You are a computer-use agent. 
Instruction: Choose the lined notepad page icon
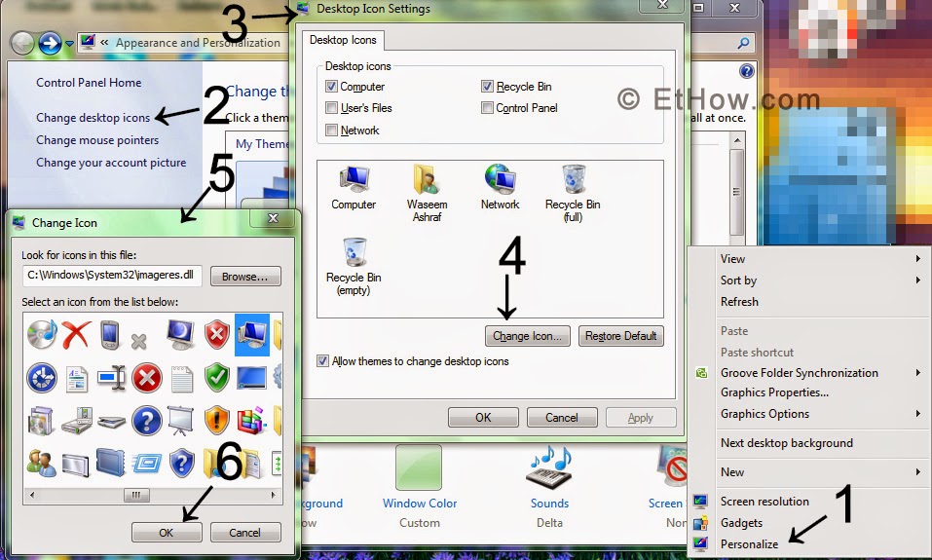[182, 379]
